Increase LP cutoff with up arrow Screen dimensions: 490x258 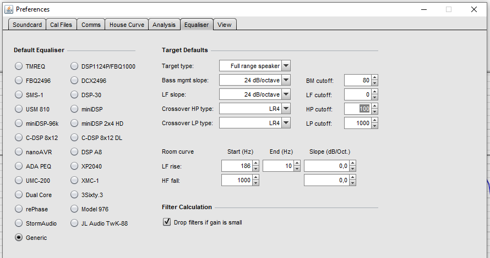click(x=375, y=120)
